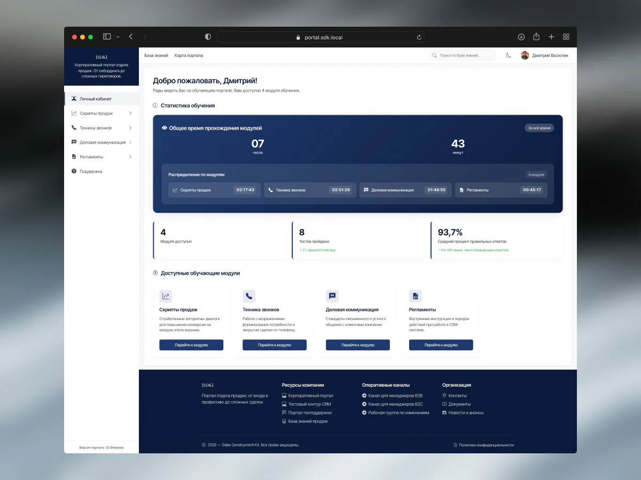Open the База знаний top menu item
The height and width of the screenshot is (480, 641).
coord(157,55)
